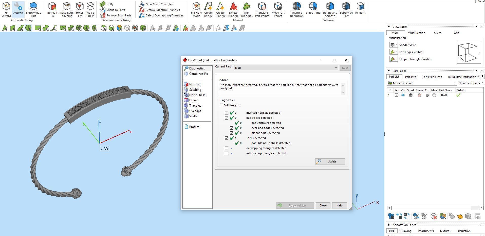485x236 pixels.
Task: Enable intersecting triangles detected checkbox
Action: [227, 153]
